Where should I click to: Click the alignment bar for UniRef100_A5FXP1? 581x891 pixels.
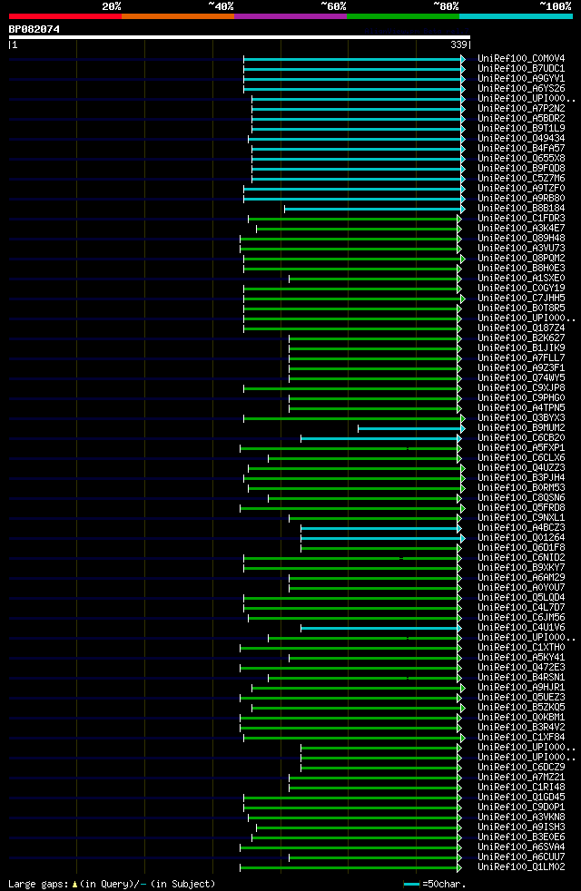[350, 448]
